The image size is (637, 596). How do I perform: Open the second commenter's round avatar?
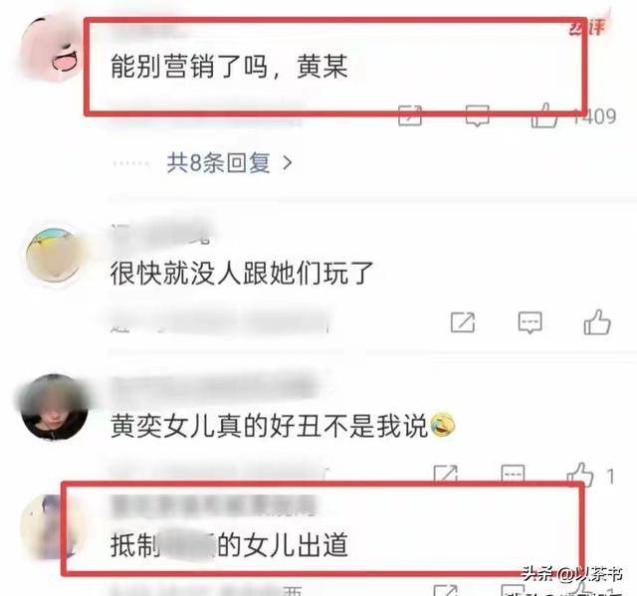(x=55, y=256)
